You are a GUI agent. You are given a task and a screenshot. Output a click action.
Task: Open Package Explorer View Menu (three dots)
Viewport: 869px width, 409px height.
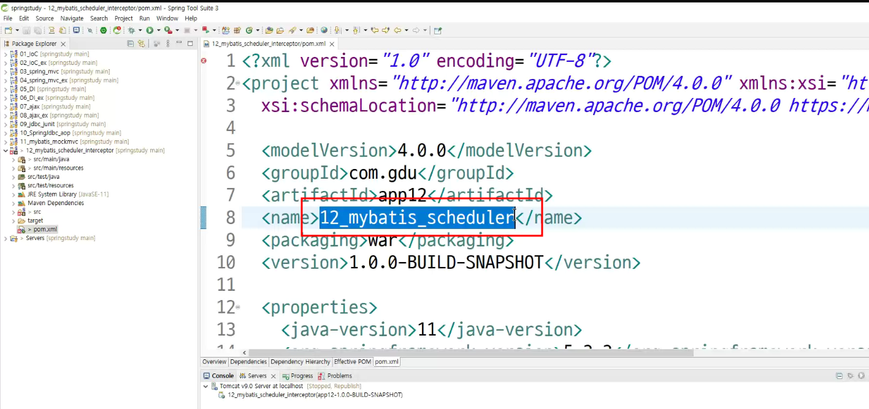[x=167, y=43]
